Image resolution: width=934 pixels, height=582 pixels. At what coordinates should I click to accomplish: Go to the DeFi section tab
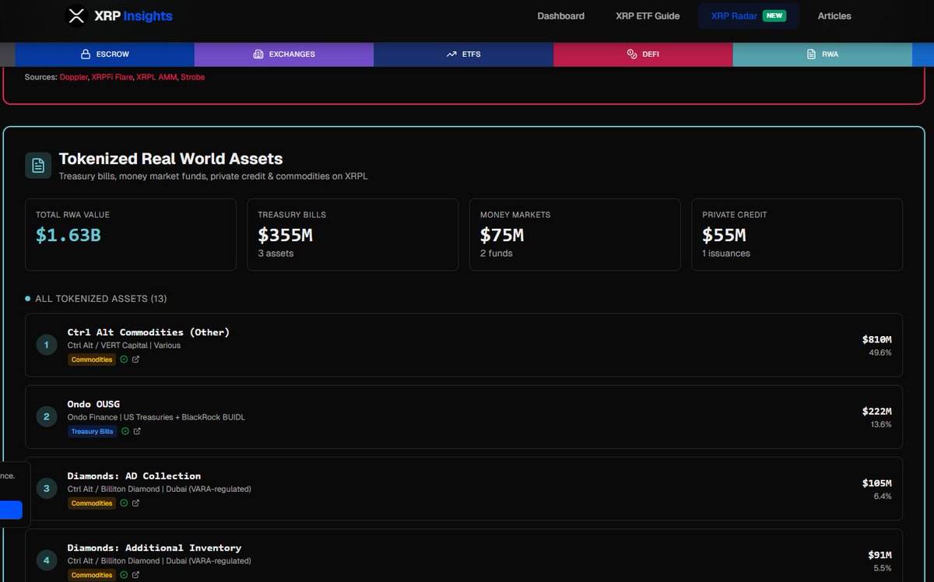[643, 54]
